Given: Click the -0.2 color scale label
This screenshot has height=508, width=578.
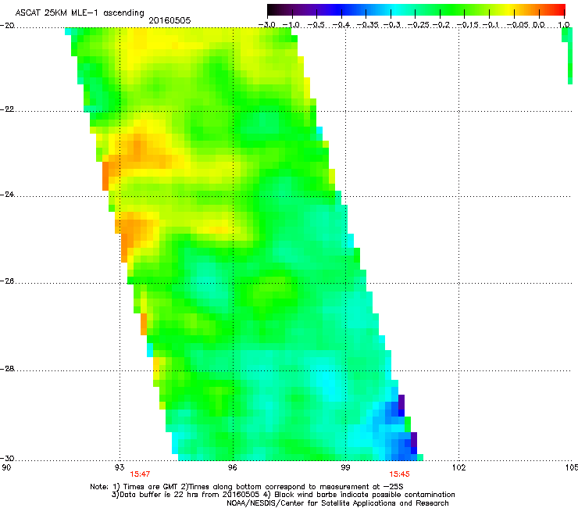Looking at the screenshot, I should click(x=441, y=25).
